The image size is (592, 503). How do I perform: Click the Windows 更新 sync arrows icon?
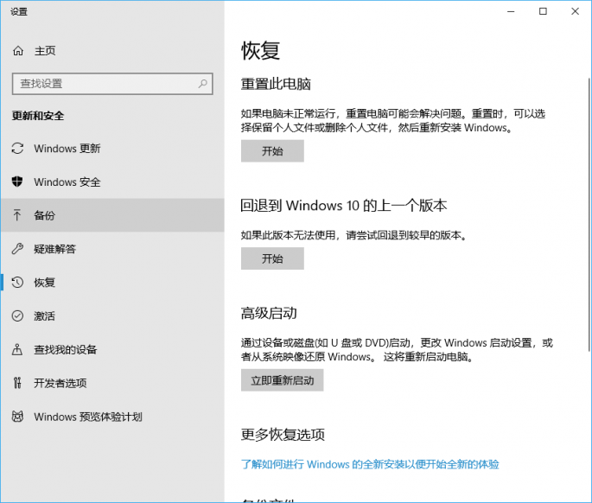18,149
